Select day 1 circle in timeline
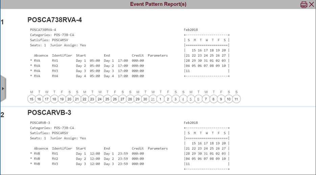316x175 pixels. point(161,99)
